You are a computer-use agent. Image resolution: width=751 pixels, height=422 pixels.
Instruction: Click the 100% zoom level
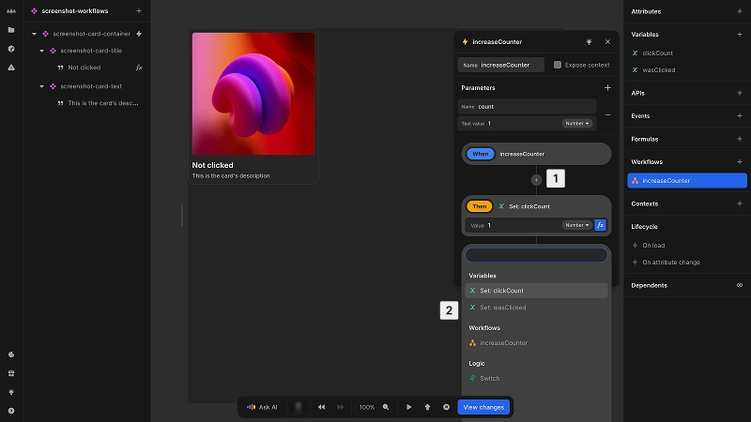coord(367,407)
